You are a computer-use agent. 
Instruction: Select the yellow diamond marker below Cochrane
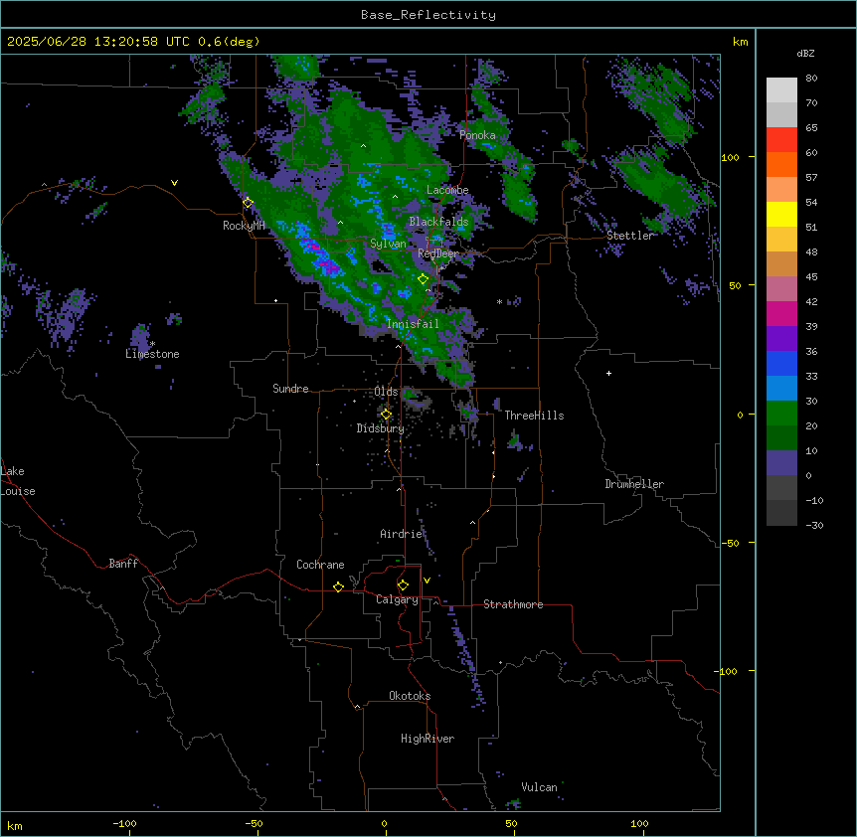(338, 586)
